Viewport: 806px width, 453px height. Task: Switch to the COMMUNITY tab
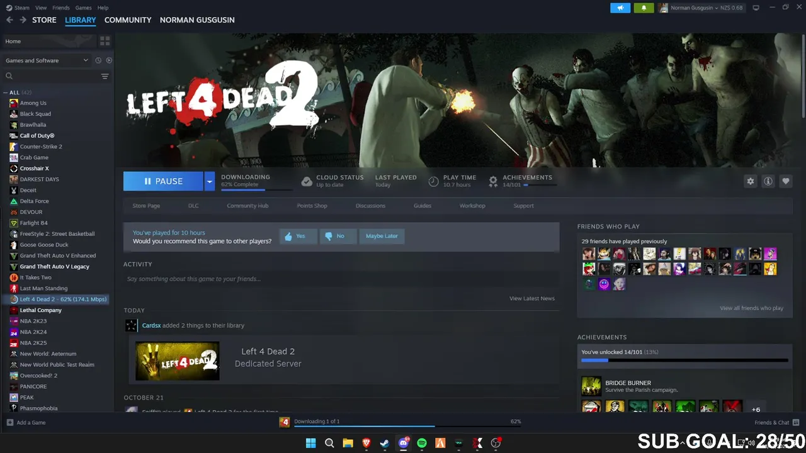[x=128, y=20]
